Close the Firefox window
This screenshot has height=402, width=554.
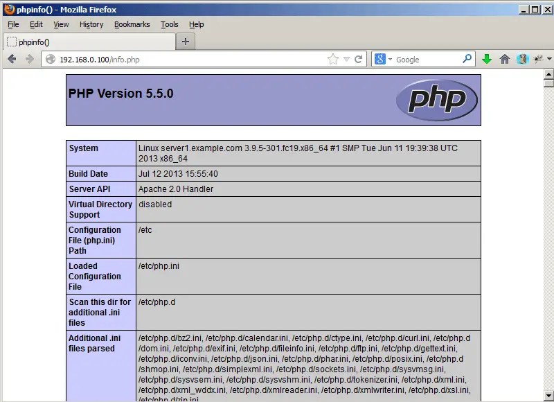pos(548,10)
